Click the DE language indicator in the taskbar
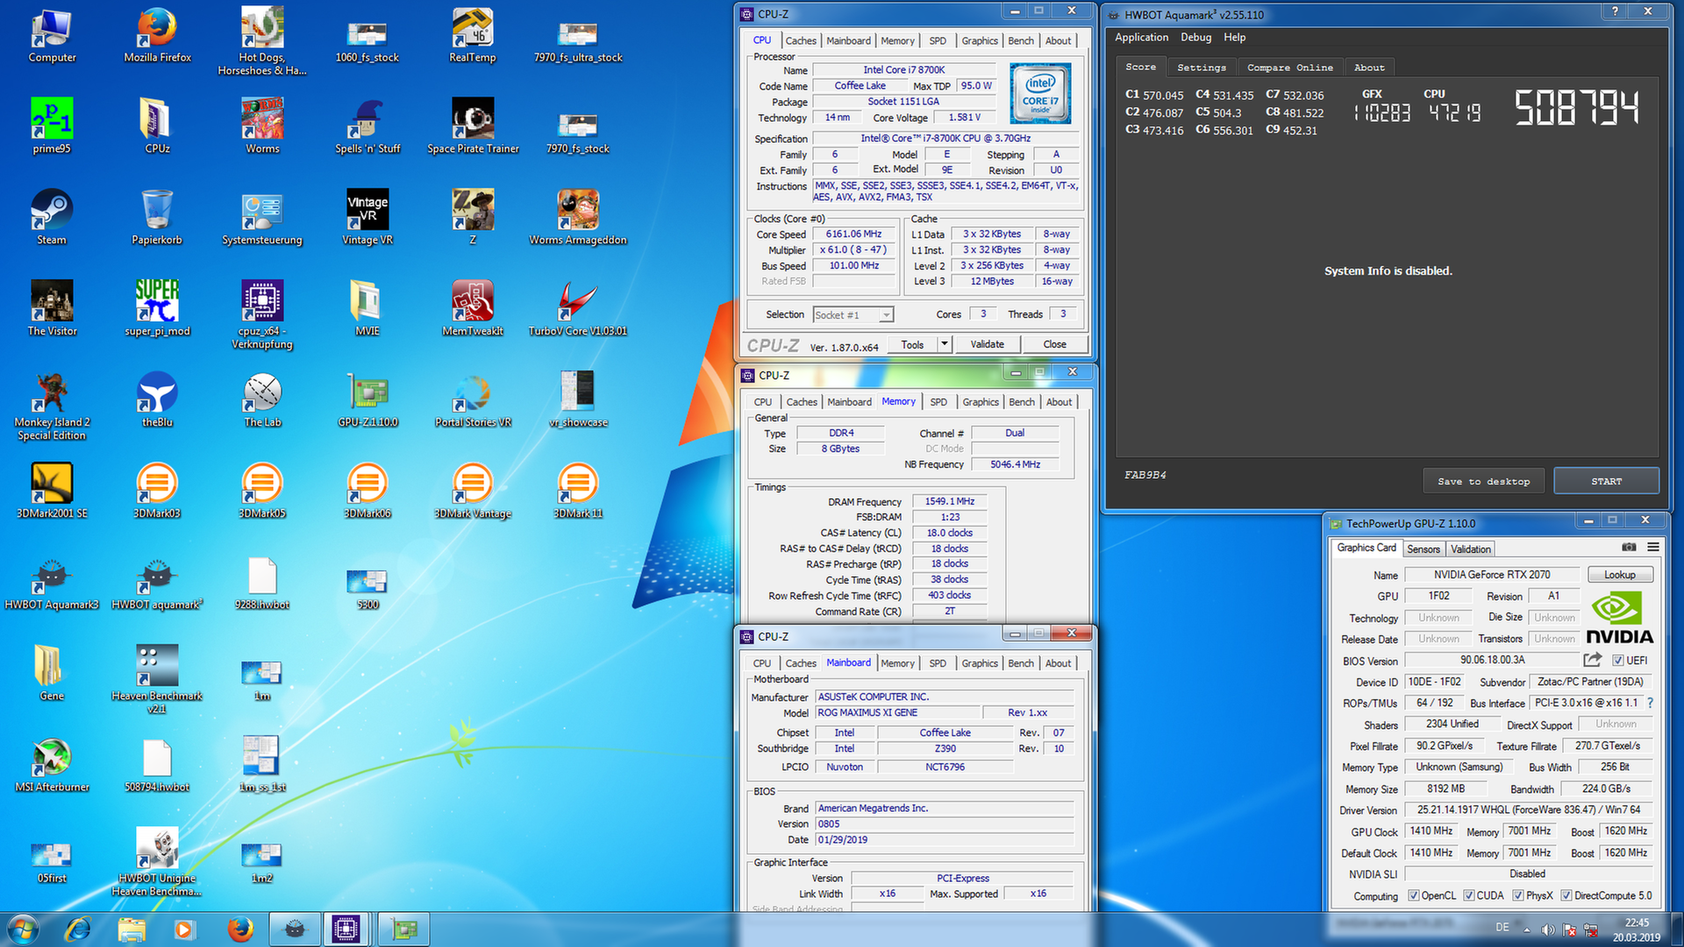Viewport: 1684px width, 947px height. tap(1502, 927)
